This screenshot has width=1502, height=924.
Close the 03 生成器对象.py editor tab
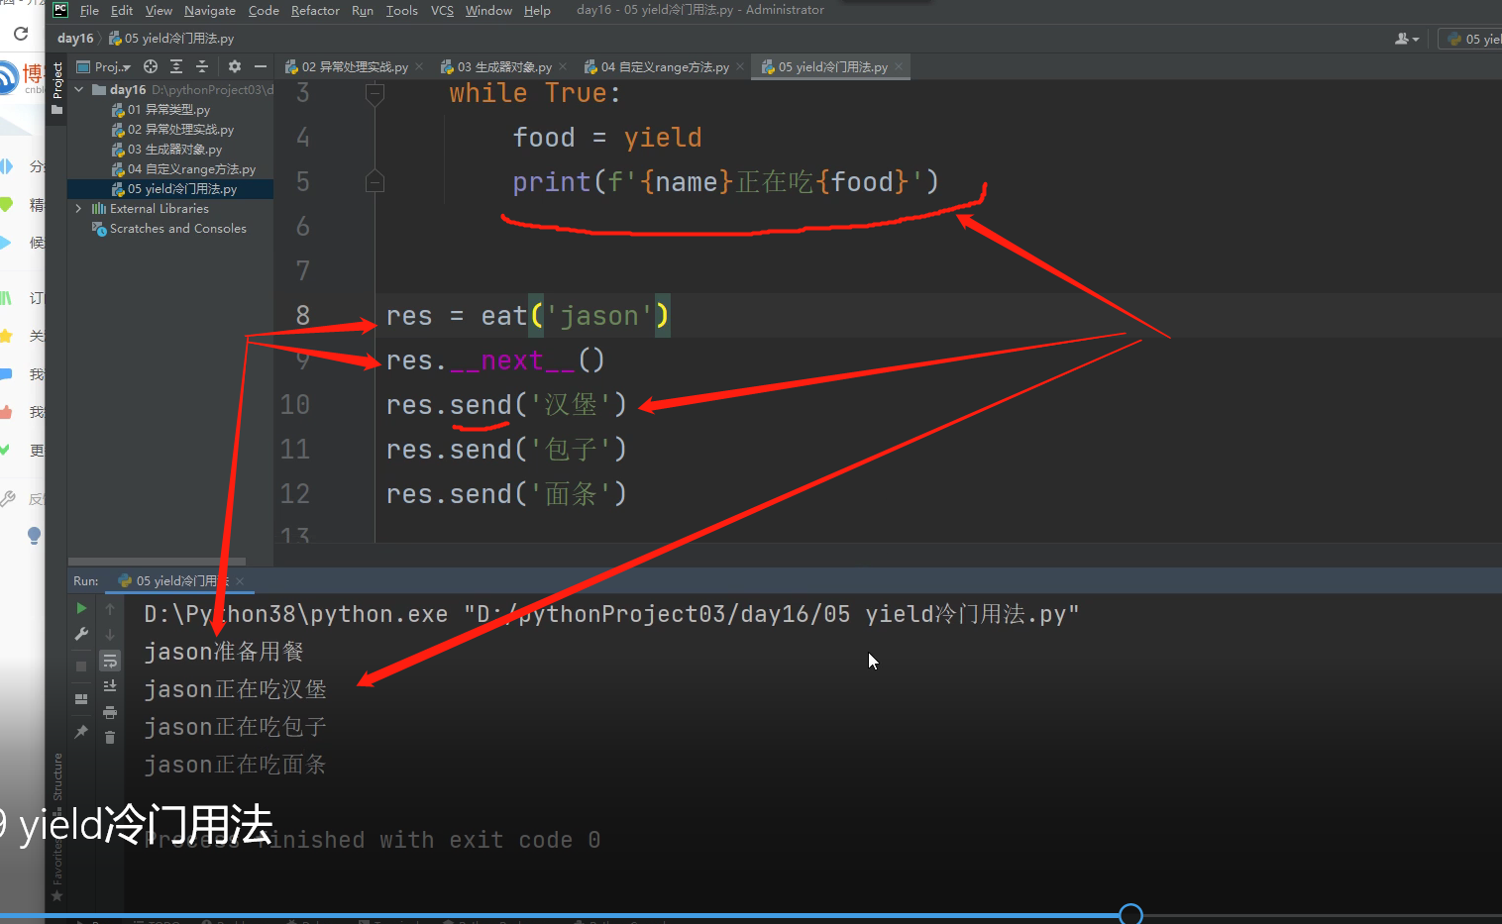coord(563,67)
